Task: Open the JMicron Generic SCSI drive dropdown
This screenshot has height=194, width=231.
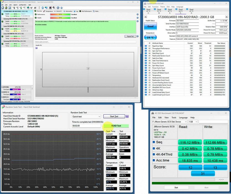Action: coord(169,122)
